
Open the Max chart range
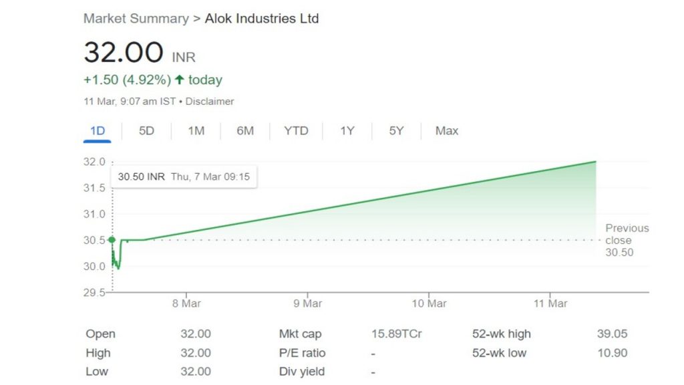pos(447,131)
